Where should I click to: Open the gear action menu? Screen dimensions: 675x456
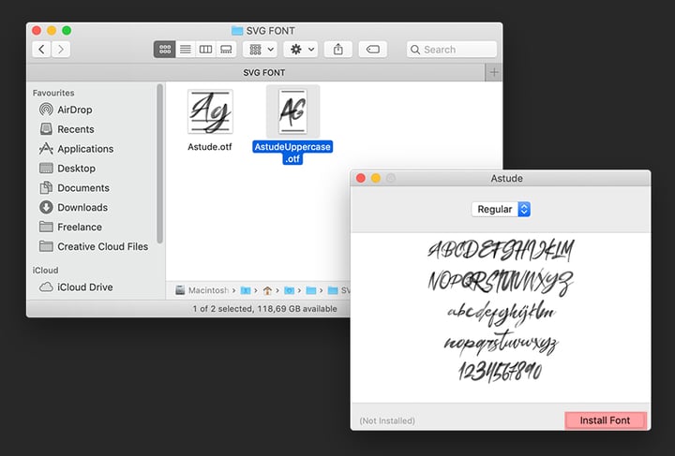(301, 50)
